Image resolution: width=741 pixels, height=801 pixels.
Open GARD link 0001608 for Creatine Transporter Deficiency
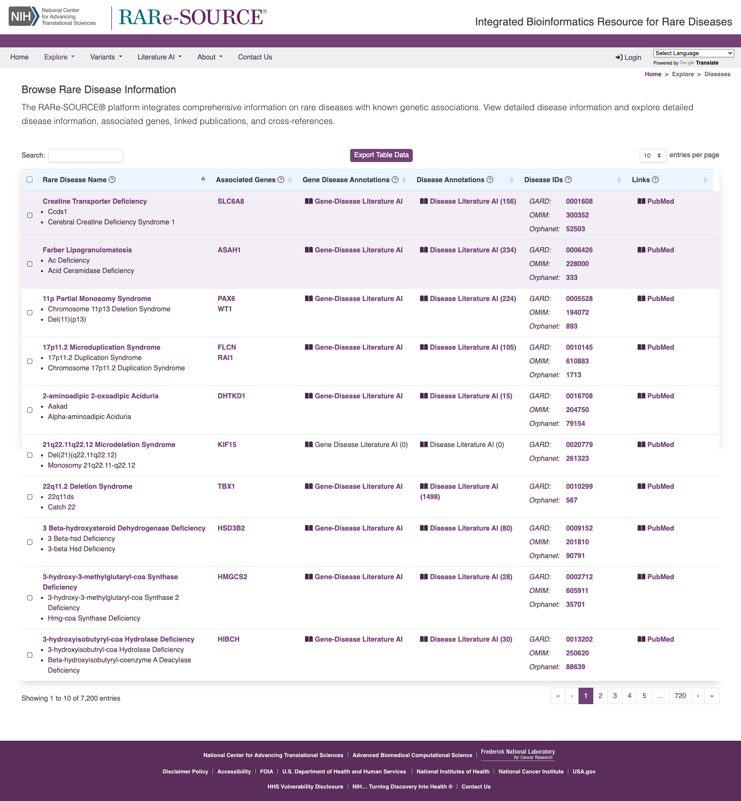[579, 201]
